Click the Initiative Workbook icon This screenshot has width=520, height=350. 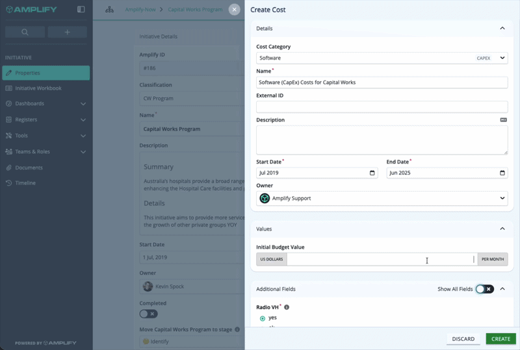point(9,88)
